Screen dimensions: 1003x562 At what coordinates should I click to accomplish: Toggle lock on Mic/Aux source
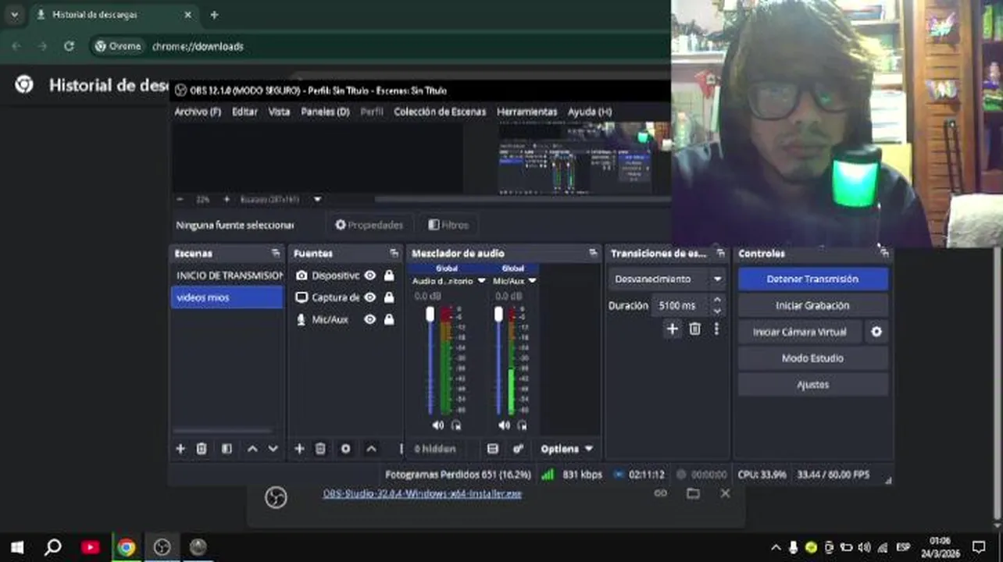[389, 319]
